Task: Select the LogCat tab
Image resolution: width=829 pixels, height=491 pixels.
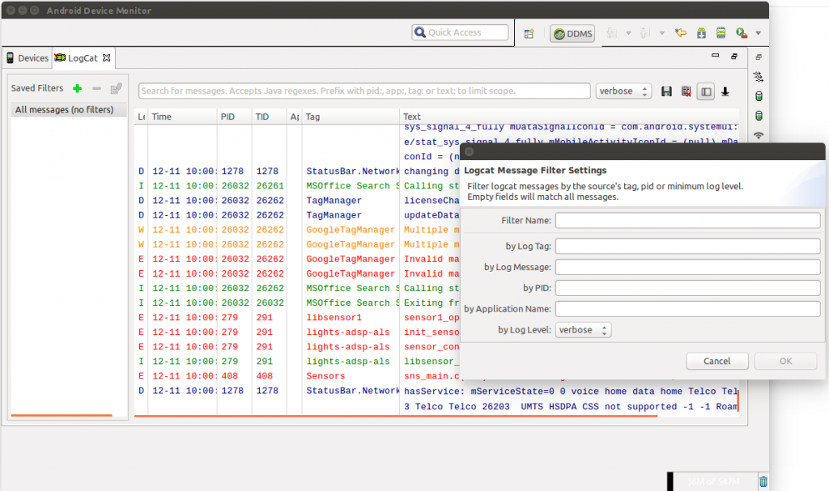Action: pos(83,58)
